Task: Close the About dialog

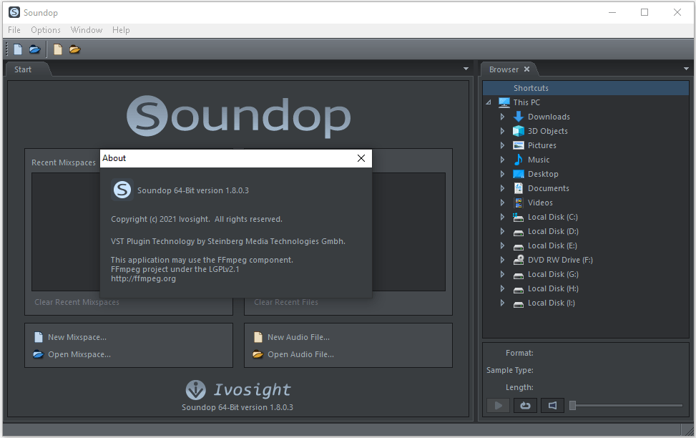Action: pos(361,158)
